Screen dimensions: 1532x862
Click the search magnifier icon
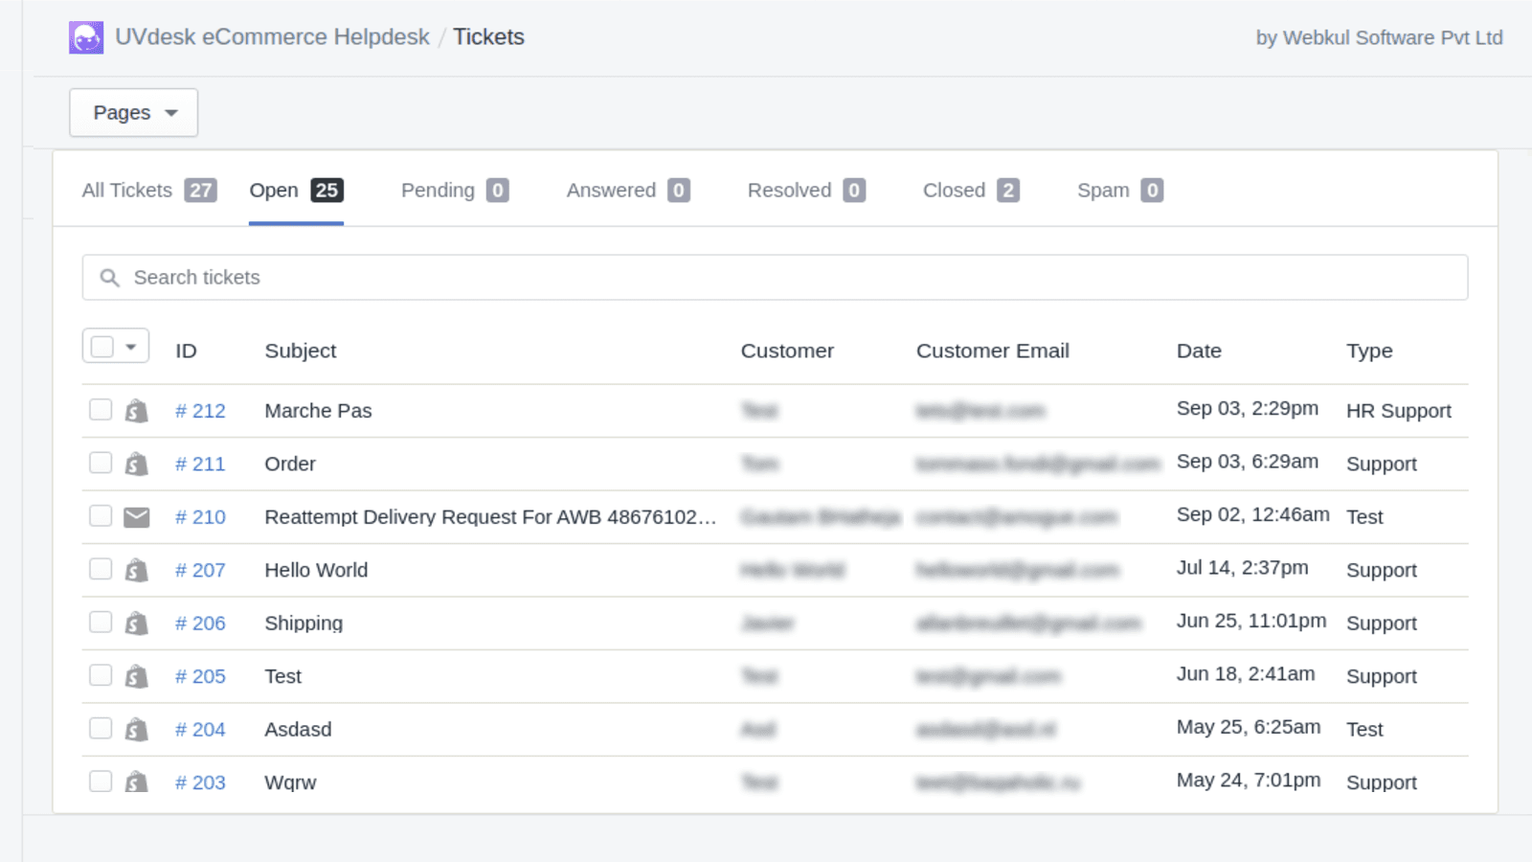point(110,277)
